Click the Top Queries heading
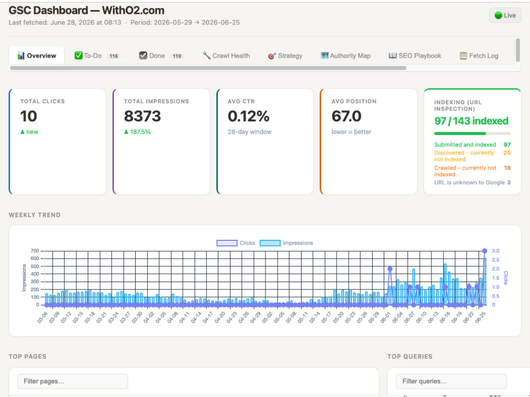Screen dimensions: 530x397 pyautogui.click(x=410, y=356)
